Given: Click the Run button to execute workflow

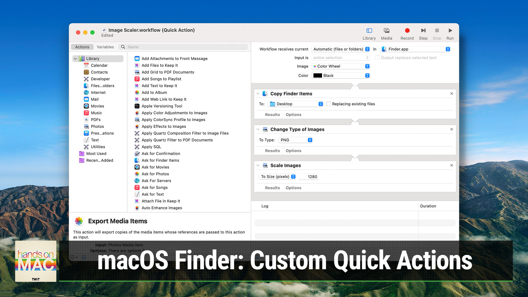Looking at the screenshot, I should click(450, 31).
